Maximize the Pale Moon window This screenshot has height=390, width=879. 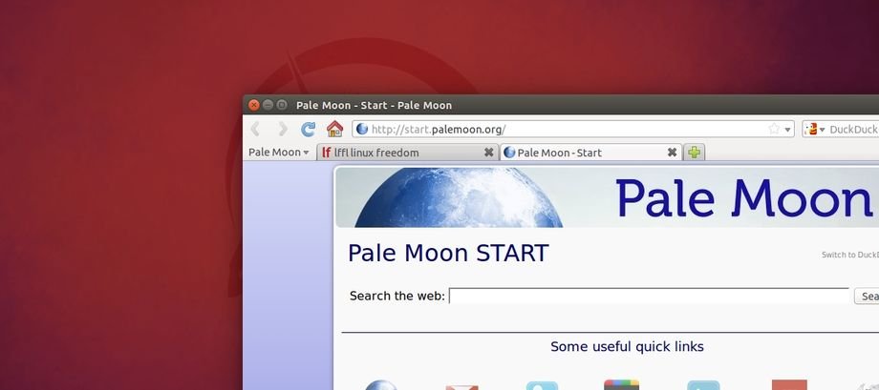click(x=282, y=105)
